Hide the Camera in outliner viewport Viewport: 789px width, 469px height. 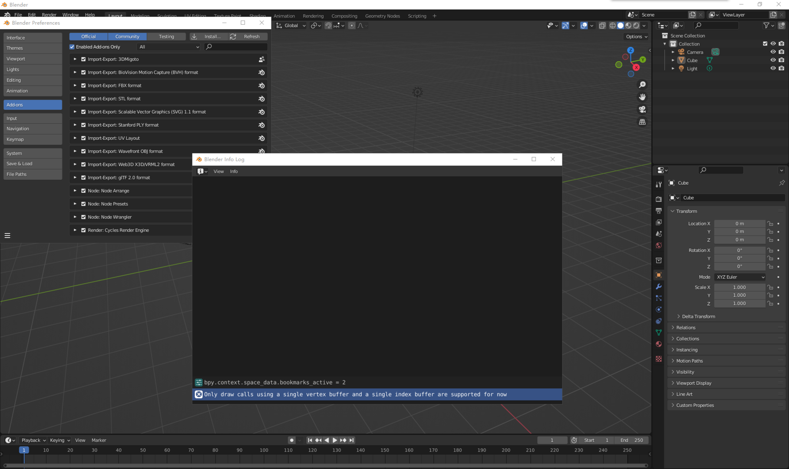click(x=773, y=52)
